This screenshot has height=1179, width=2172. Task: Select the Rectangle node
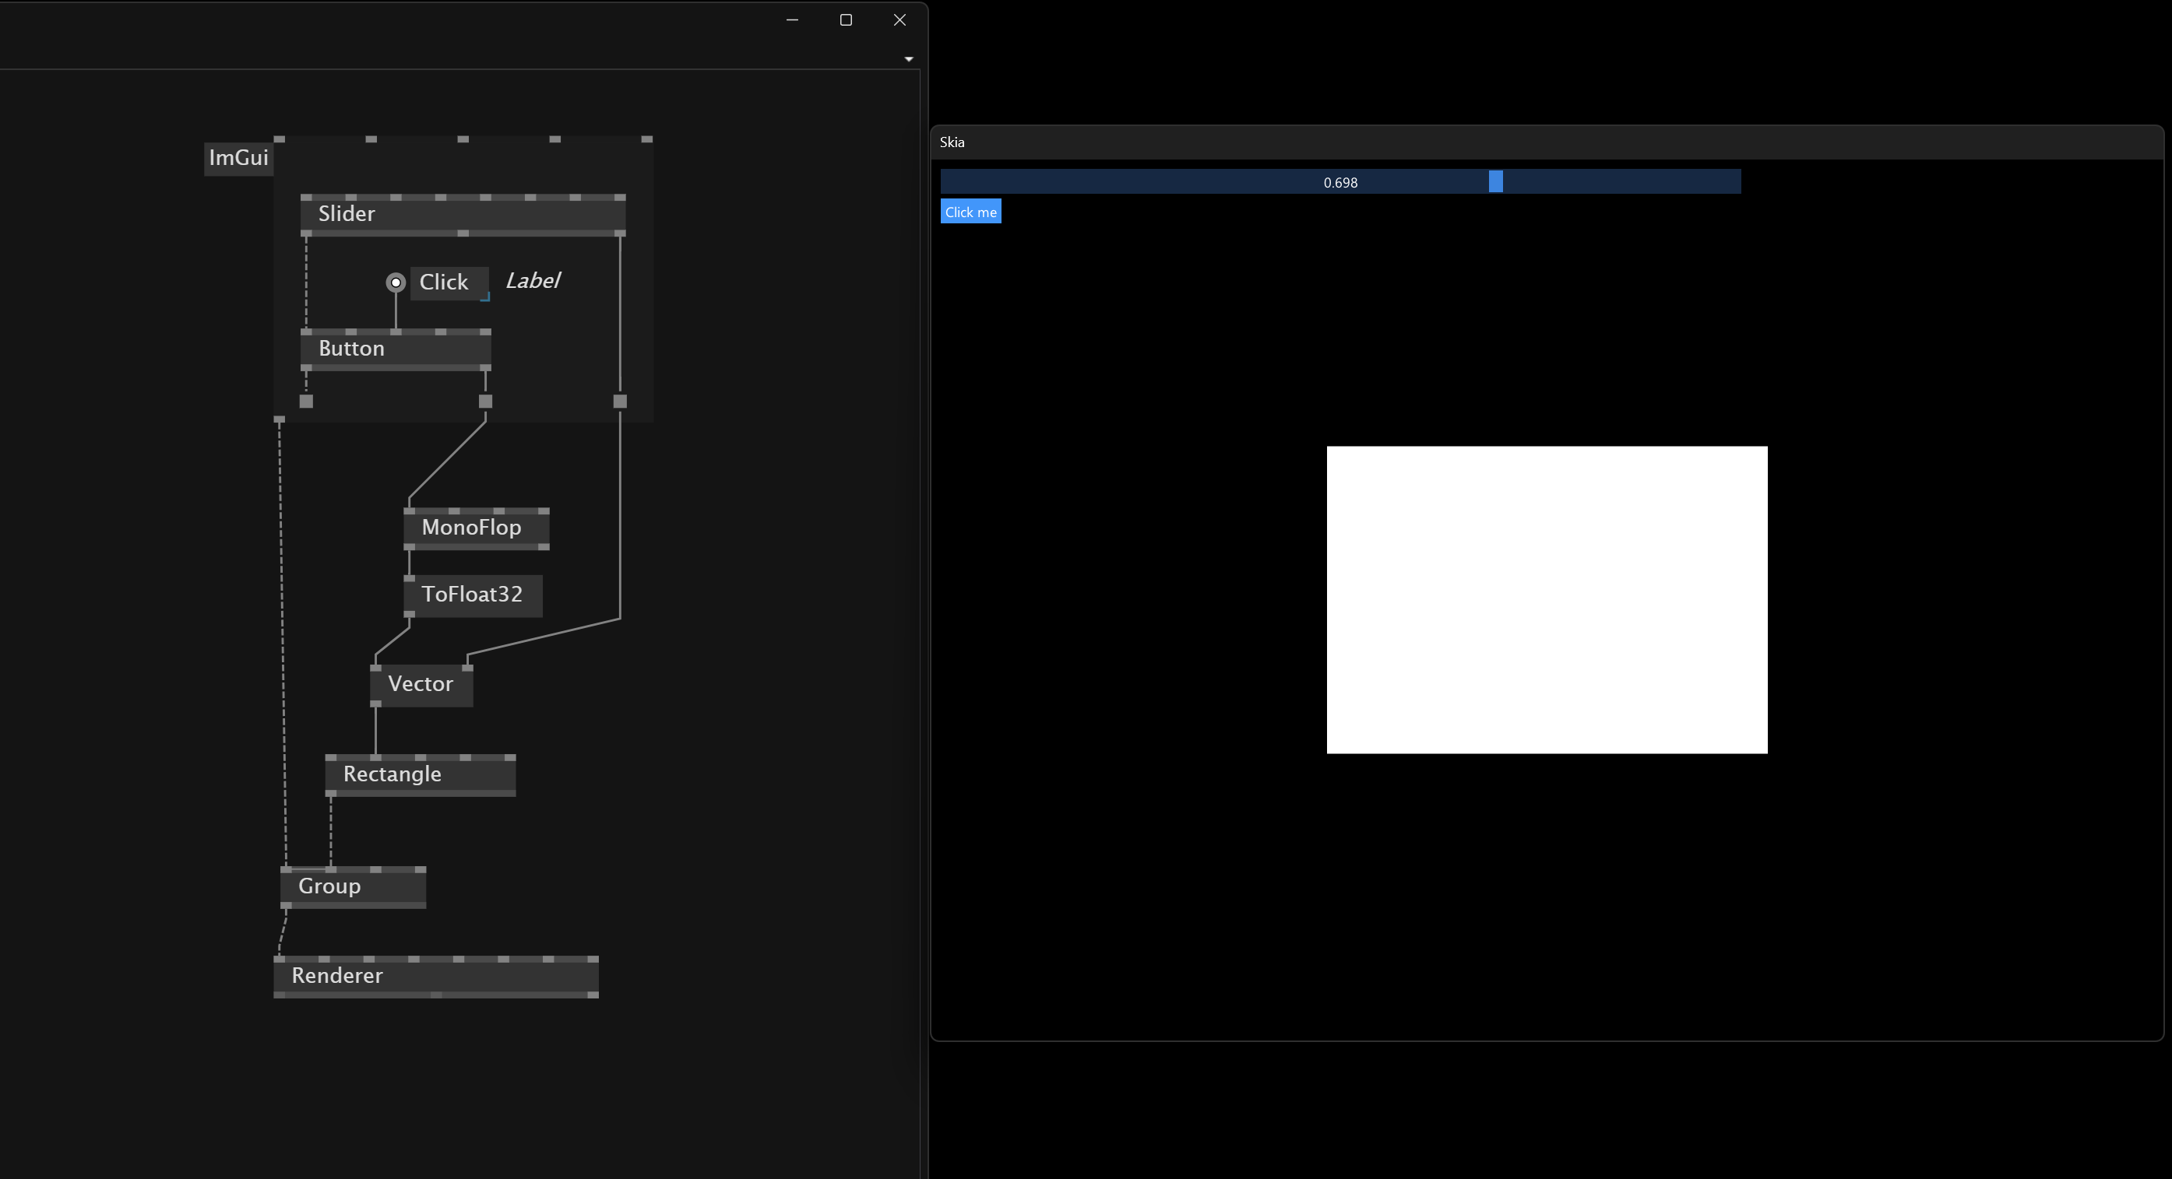(x=421, y=774)
